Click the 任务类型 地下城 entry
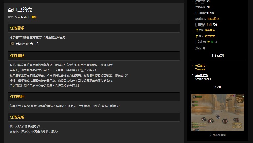Screen dimensions: 253x143 click(x=205, y=13)
